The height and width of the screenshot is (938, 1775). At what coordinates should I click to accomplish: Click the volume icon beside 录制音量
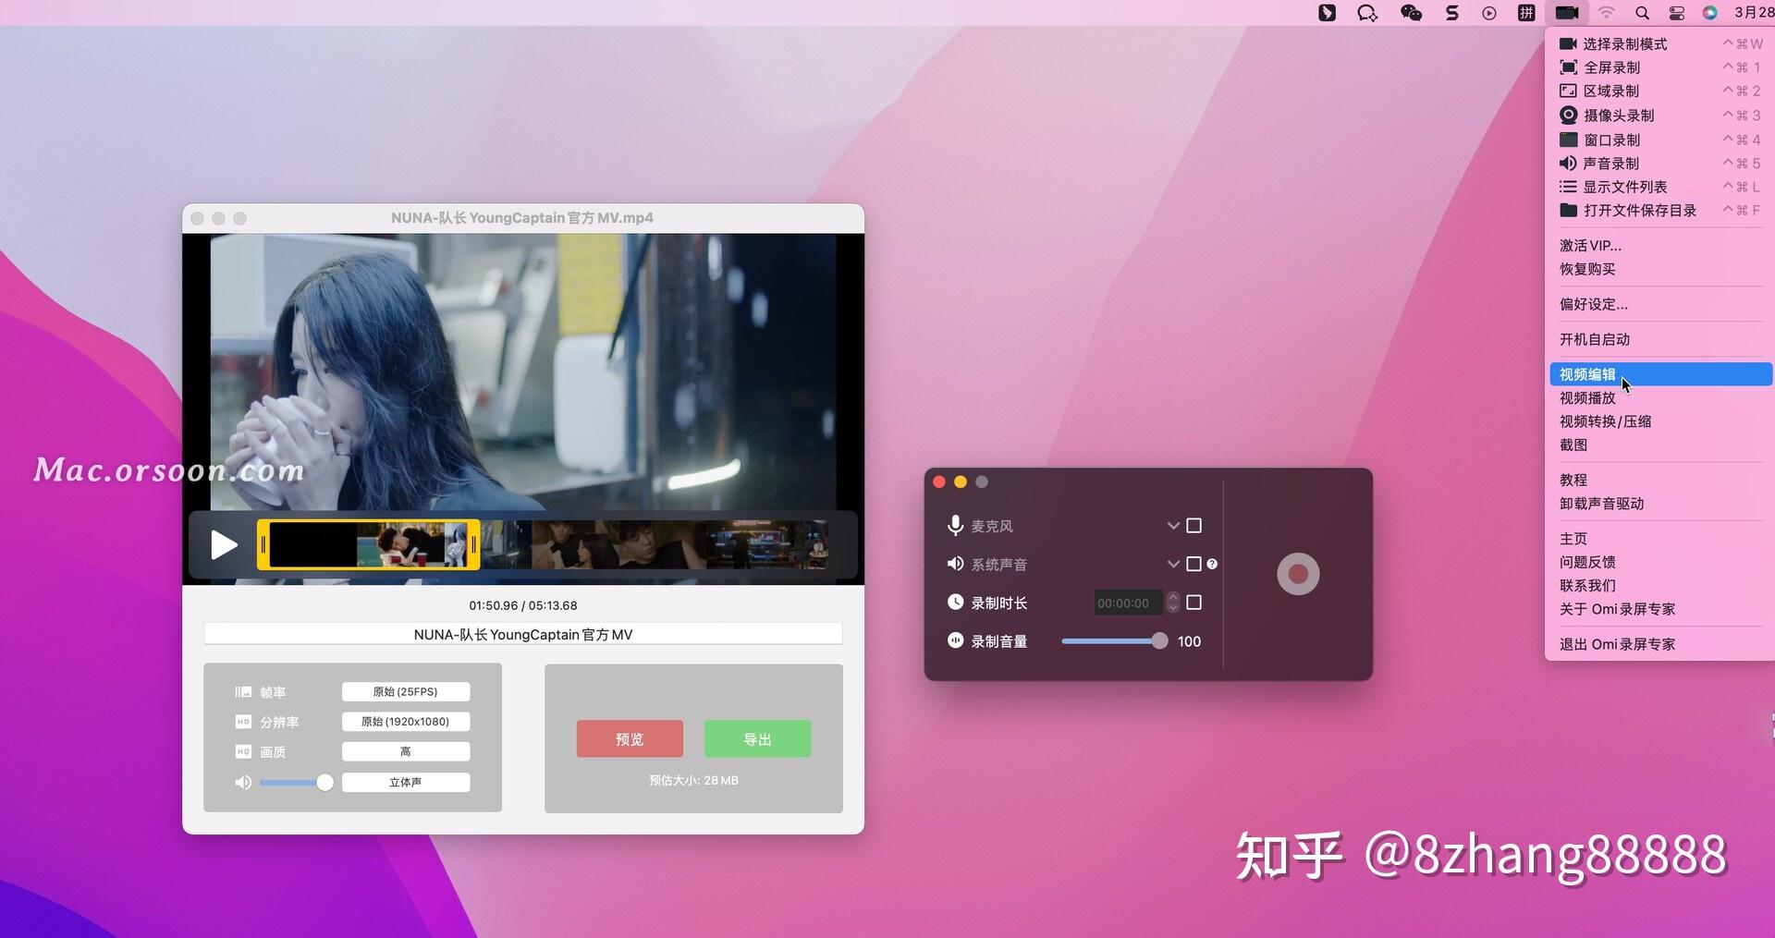(955, 640)
